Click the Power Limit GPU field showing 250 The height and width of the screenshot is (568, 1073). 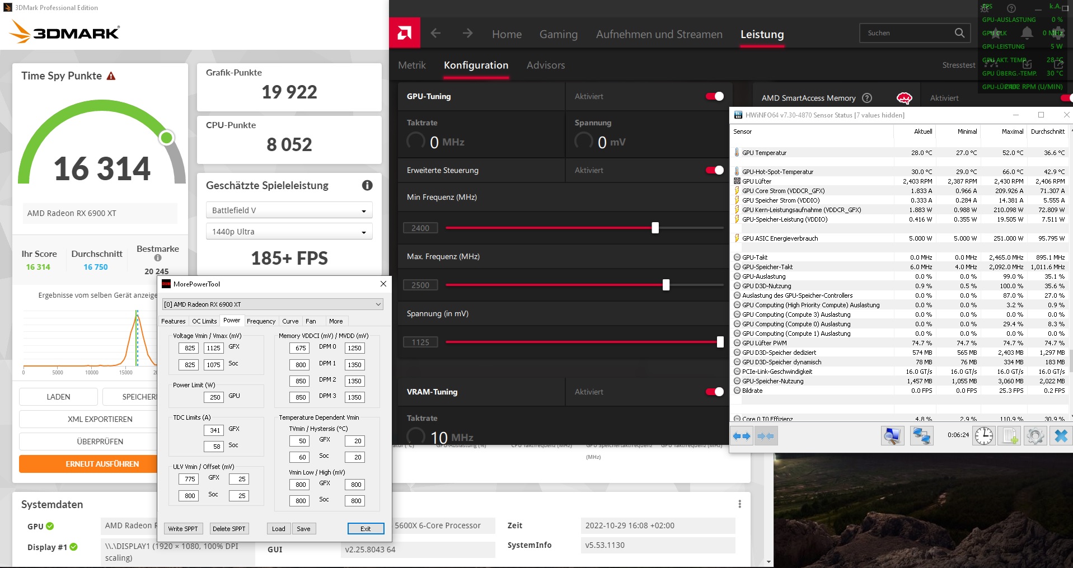(x=215, y=397)
